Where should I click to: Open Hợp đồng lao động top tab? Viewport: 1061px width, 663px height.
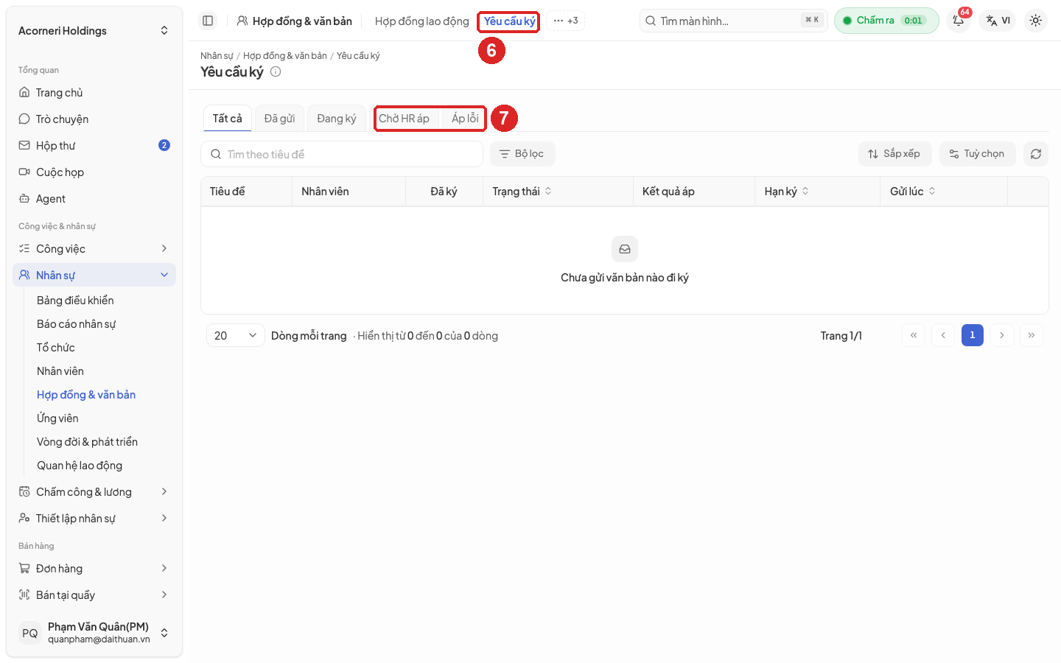422,21
